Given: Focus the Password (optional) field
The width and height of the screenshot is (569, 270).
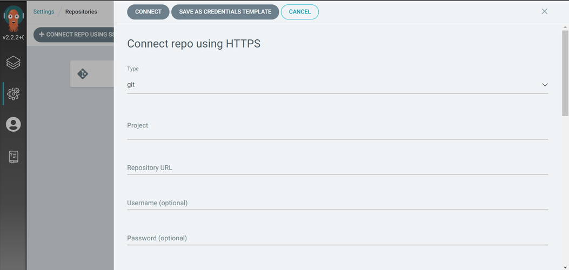Looking at the screenshot, I should click(x=338, y=239).
